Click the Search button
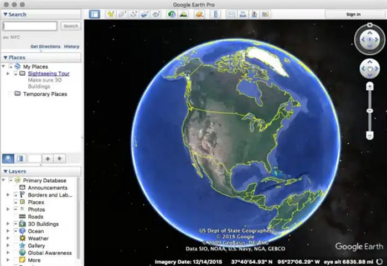This screenshot has height=266, width=387. (71, 26)
